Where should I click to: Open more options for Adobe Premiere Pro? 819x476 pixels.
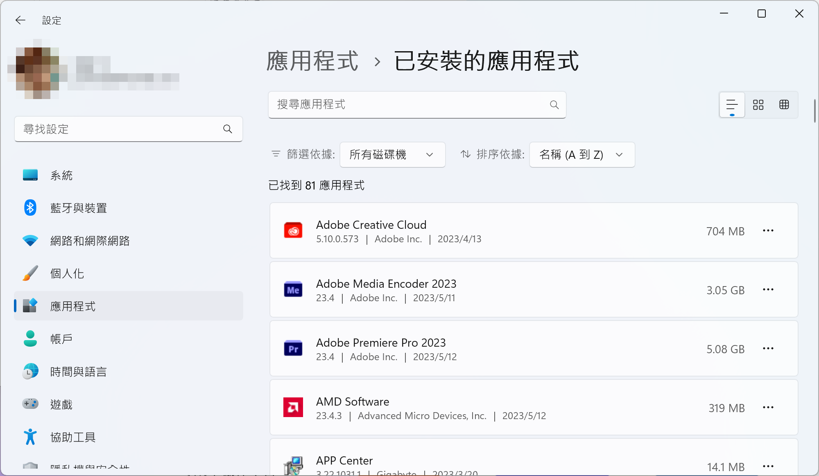[768, 349]
